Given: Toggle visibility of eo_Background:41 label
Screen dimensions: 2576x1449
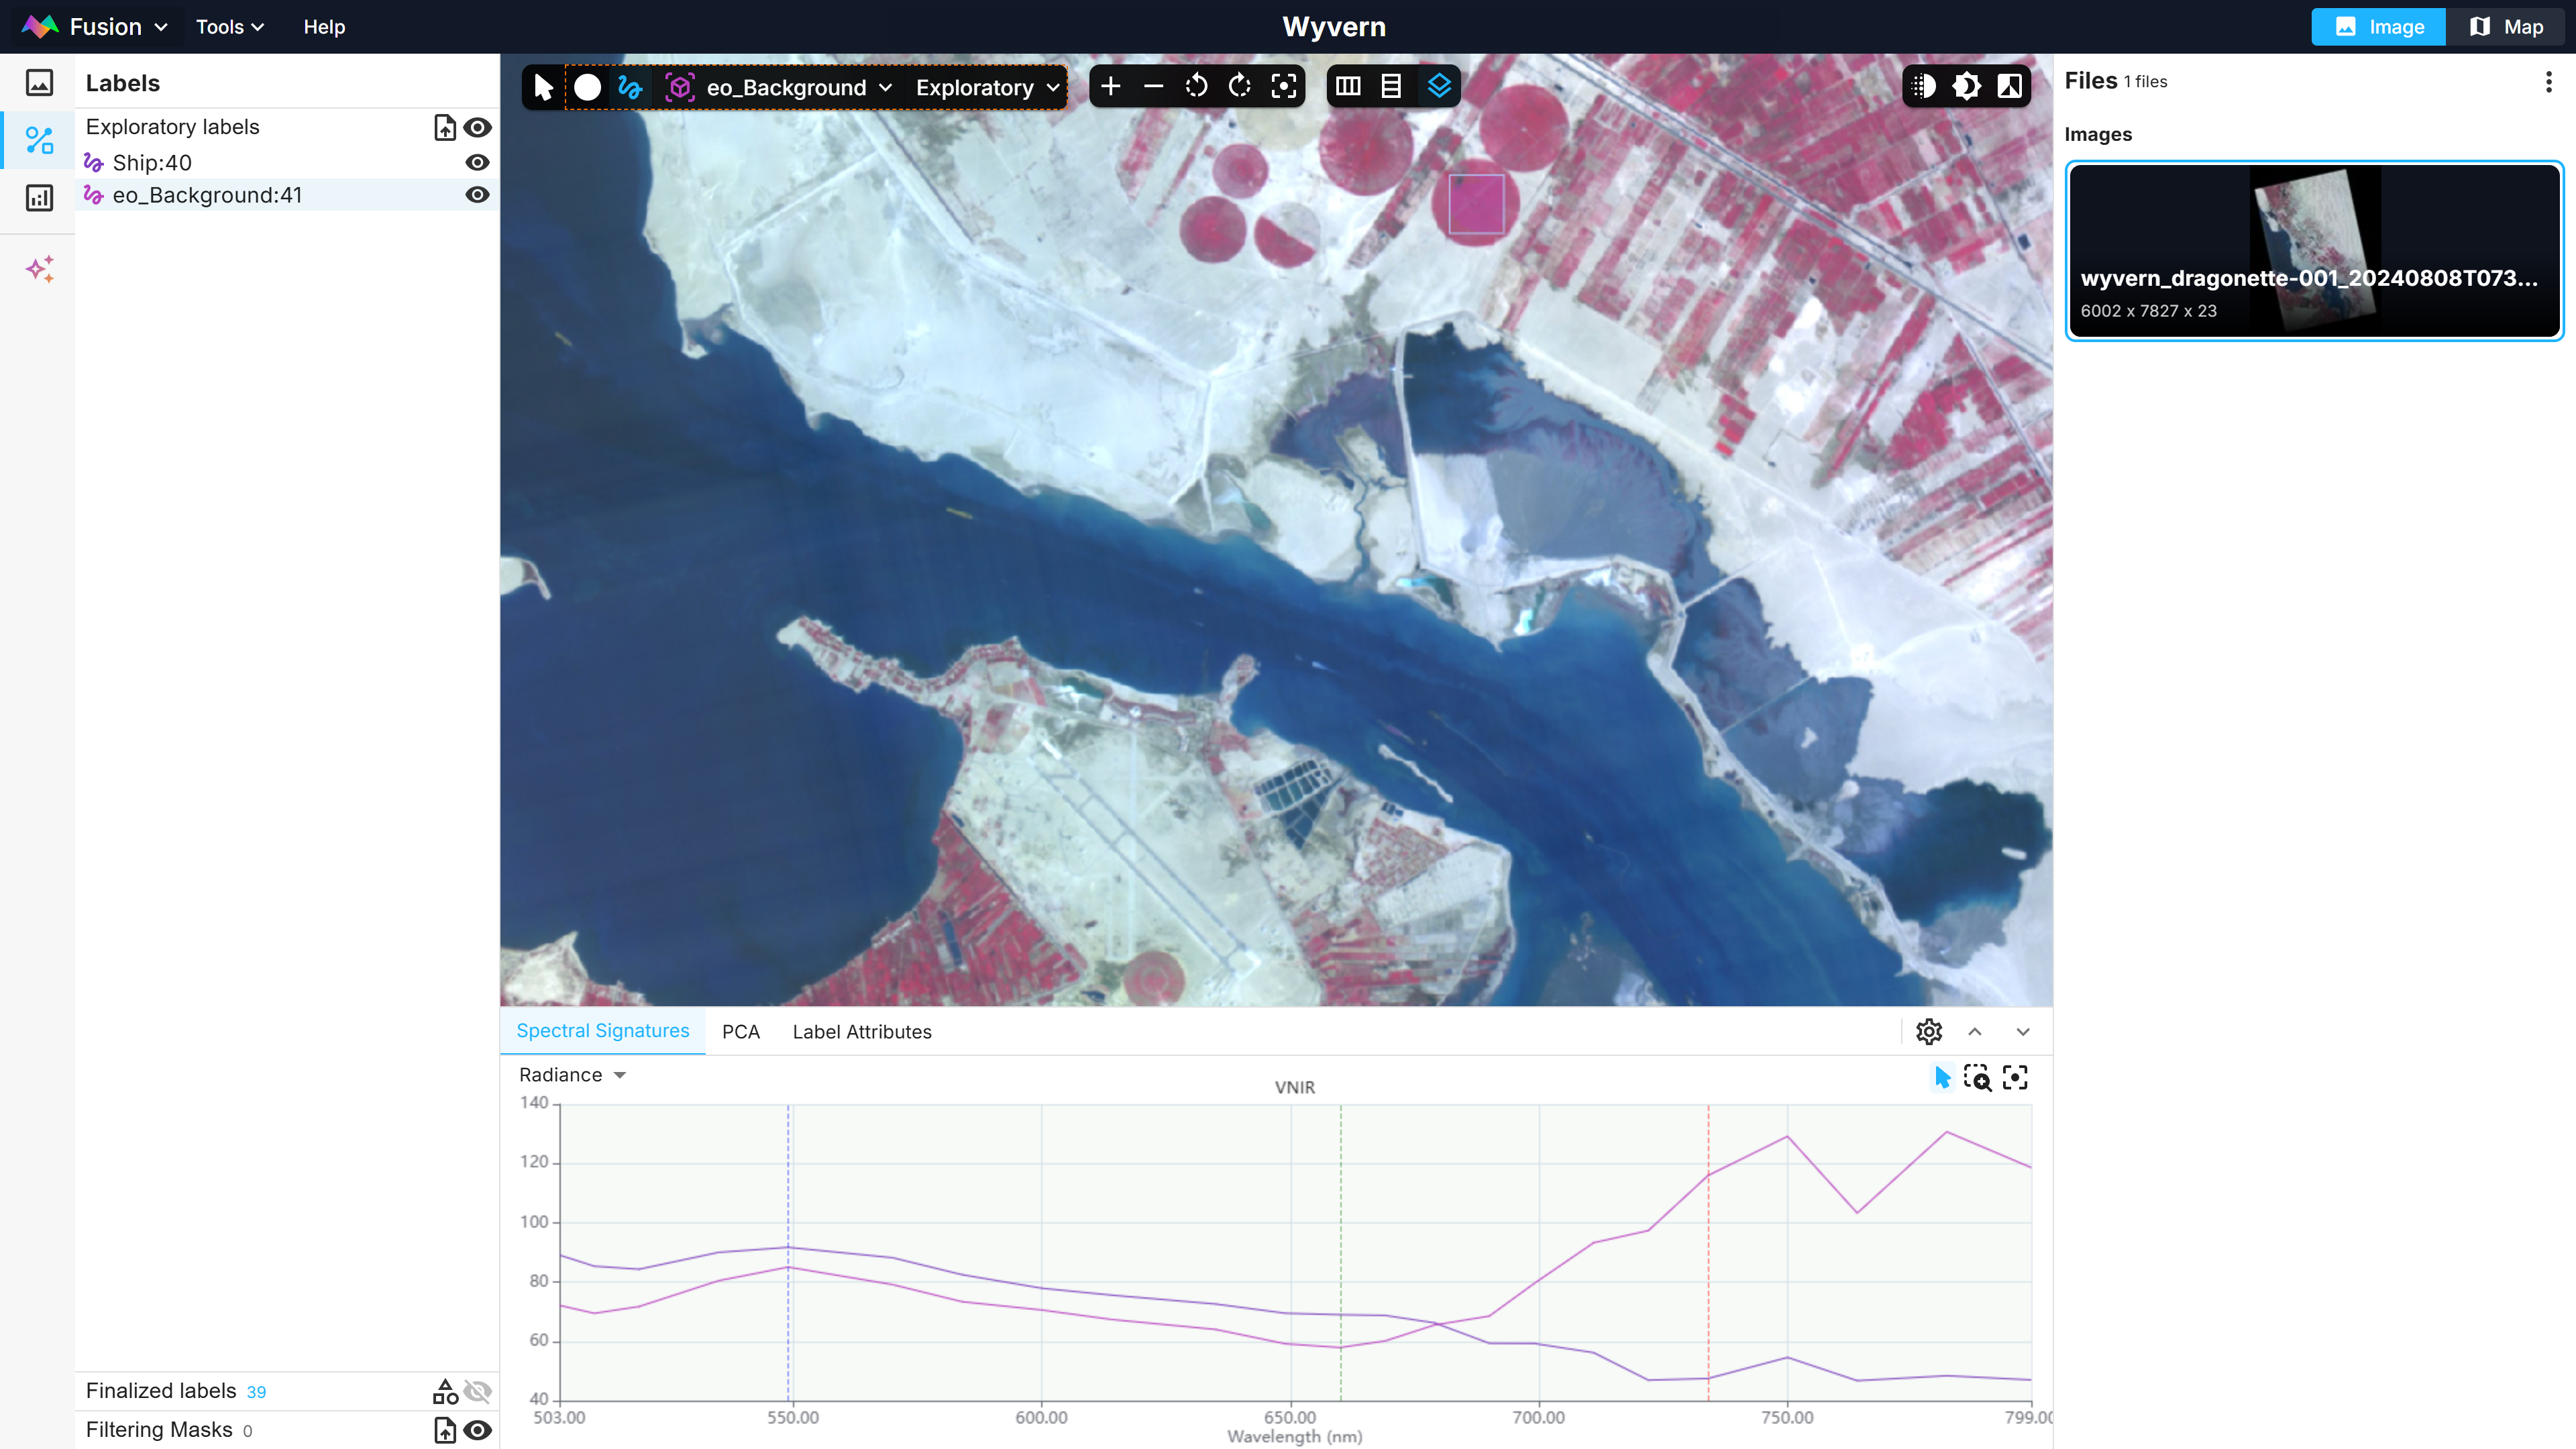Looking at the screenshot, I should coord(477,195).
